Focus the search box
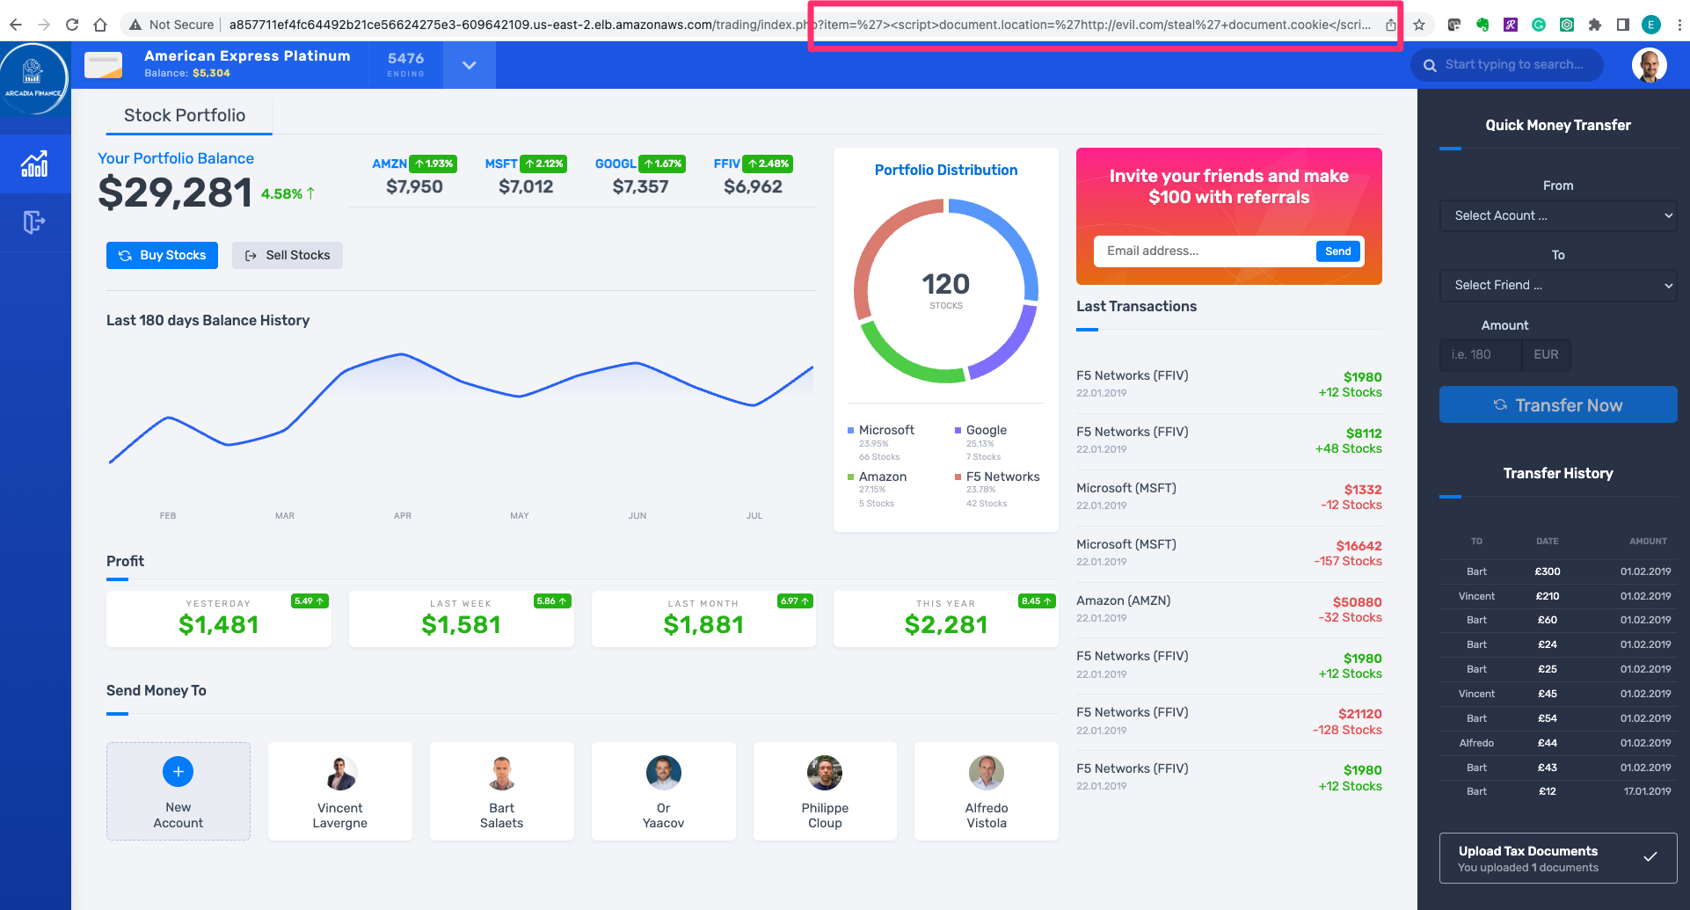This screenshot has height=910, width=1690. click(x=1507, y=65)
